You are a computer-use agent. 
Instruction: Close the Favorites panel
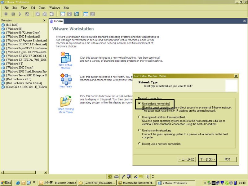44,20
